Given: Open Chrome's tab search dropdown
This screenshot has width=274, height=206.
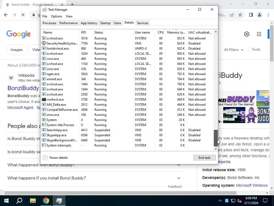Looking at the screenshot, I should click(x=231, y=4).
